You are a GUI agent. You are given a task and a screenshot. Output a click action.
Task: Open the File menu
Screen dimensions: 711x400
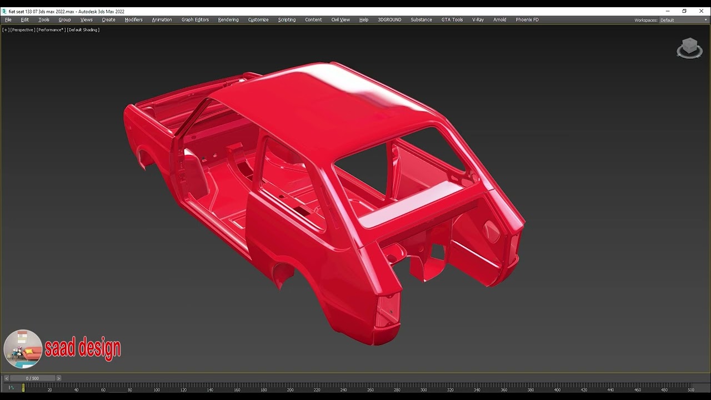pos(8,19)
